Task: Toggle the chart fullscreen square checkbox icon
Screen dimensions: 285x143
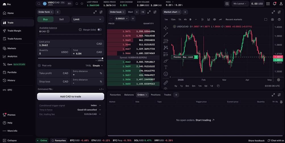Action: pyautogui.click(x=266, y=19)
